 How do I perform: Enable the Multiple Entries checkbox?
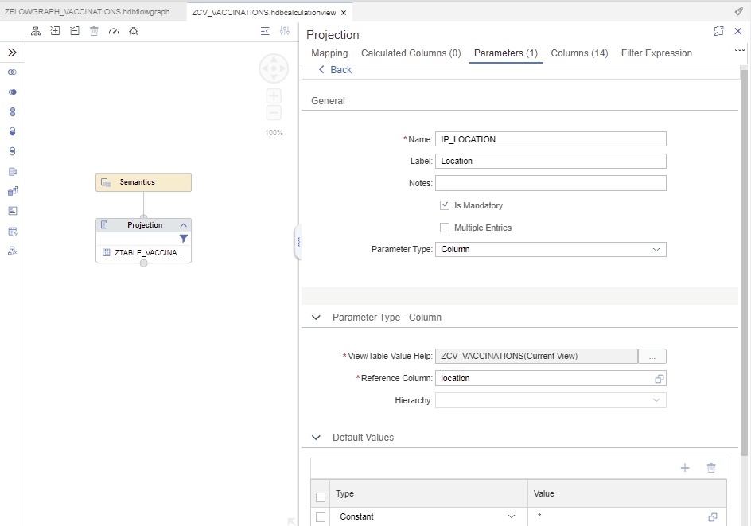tap(445, 228)
